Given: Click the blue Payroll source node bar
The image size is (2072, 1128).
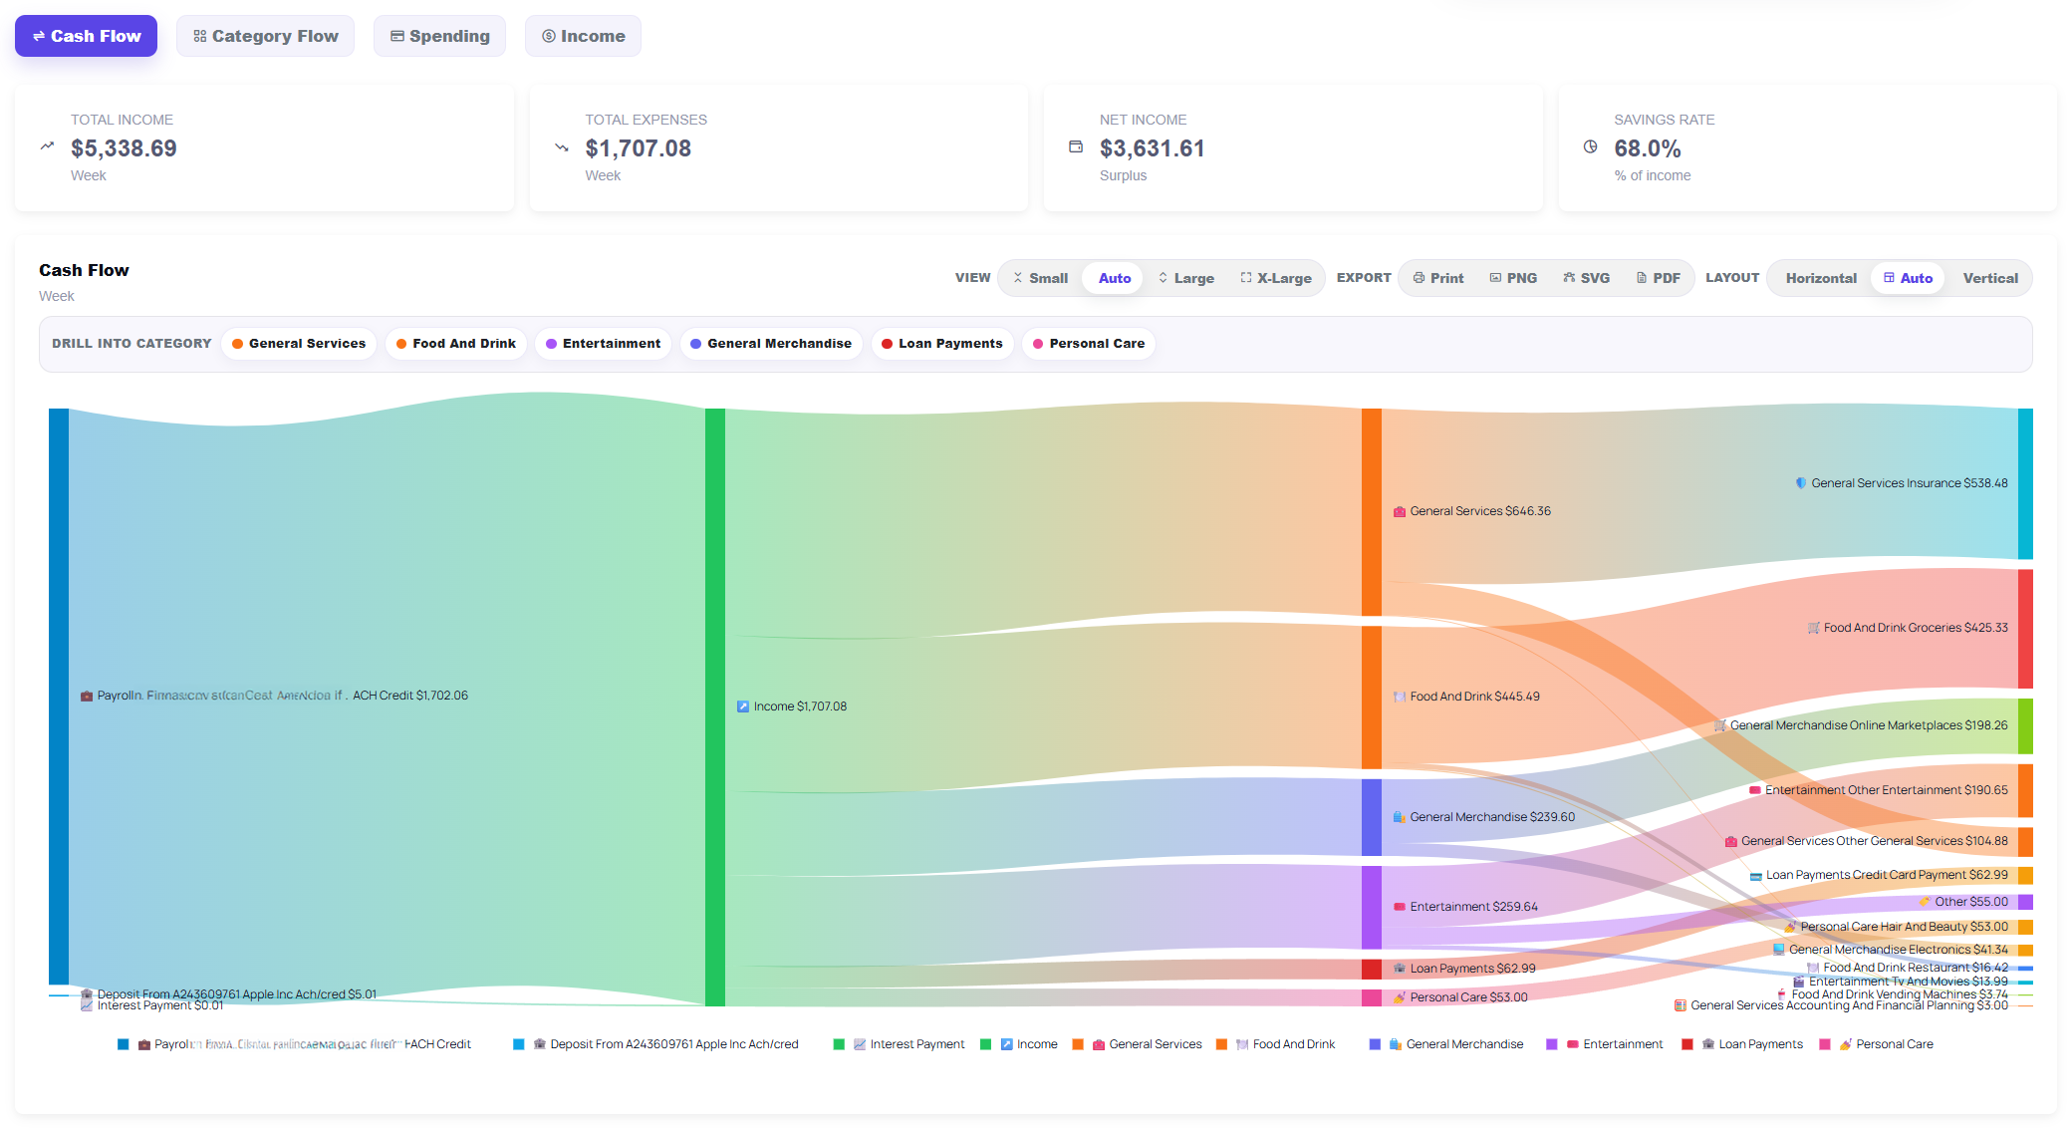Looking at the screenshot, I should pos(59,696).
